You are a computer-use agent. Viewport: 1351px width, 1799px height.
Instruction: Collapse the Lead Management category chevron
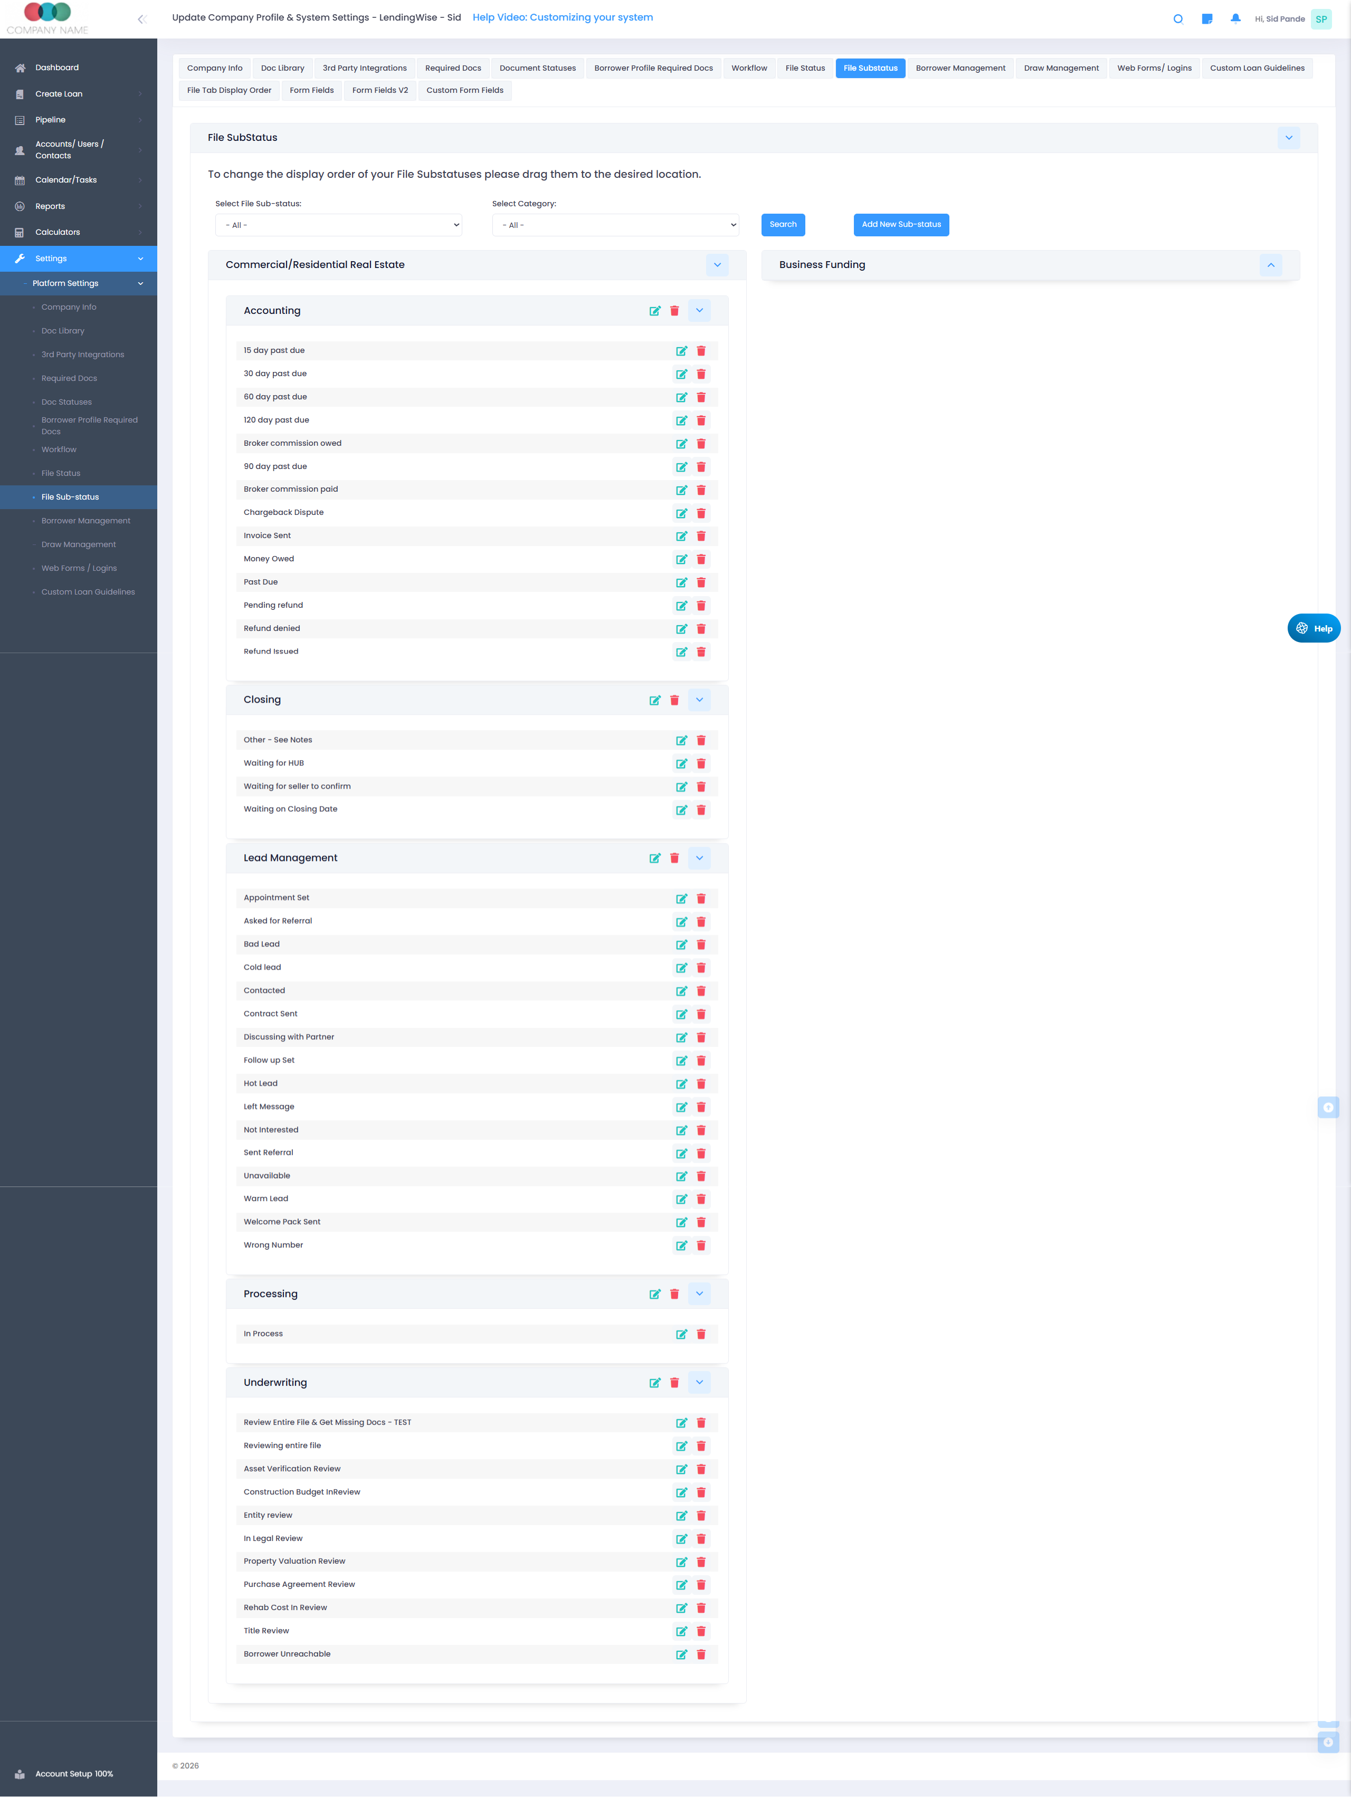(x=699, y=858)
